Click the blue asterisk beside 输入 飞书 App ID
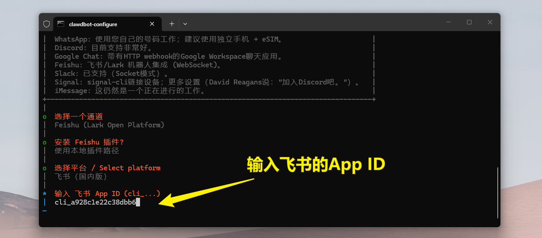542x238 pixels. click(x=45, y=194)
